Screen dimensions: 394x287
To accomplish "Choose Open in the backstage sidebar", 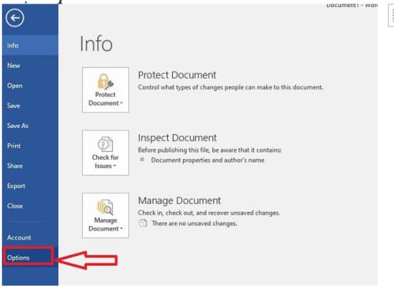I will coord(30,85).
